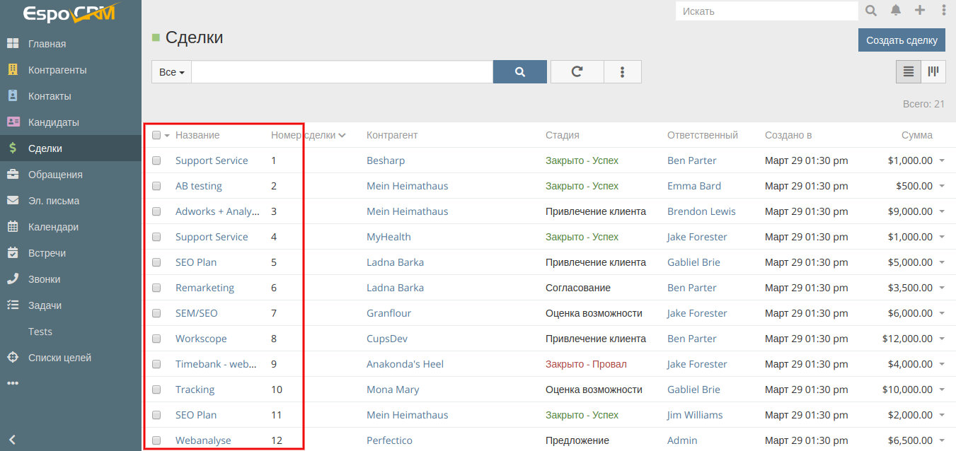Select checkbox for Workscope deal
This screenshot has width=956, height=451.
pos(156,339)
